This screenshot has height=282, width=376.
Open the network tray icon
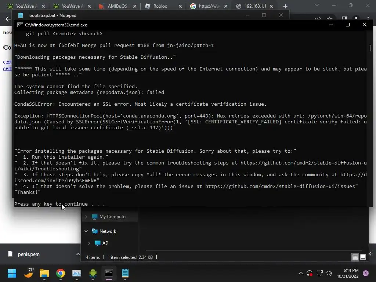point(319,273)
